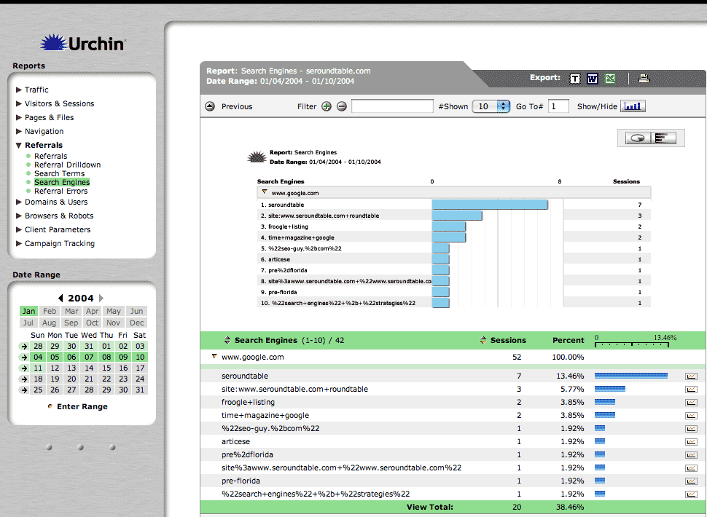Screen dimensions: 707x517
Task: Click the Filter text field
Action: (392, 106)
